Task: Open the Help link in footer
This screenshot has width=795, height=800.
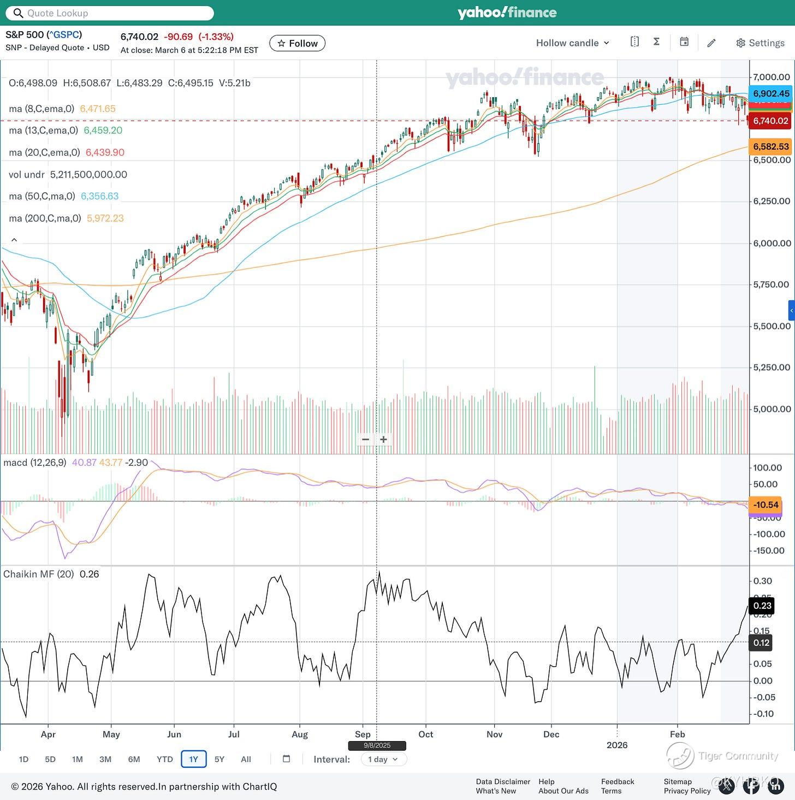Action: (547, 781)
